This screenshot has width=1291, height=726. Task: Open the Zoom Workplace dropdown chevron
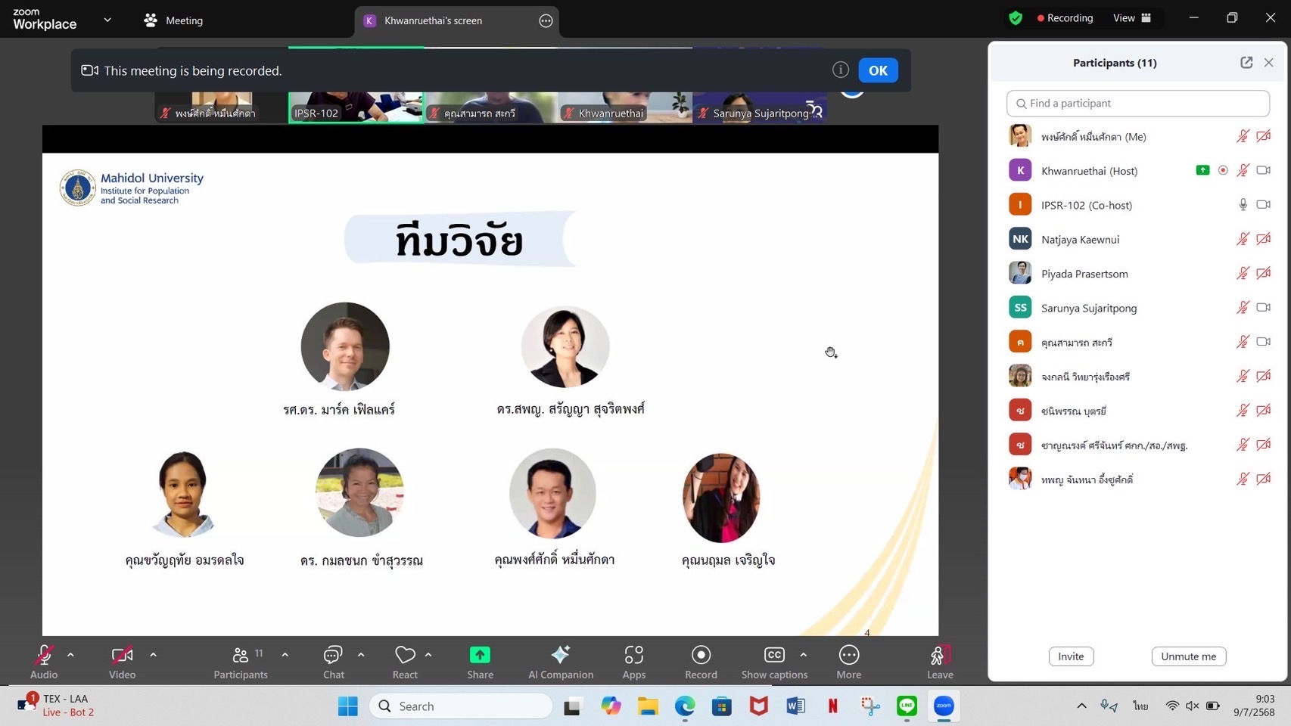coord(107,20)
